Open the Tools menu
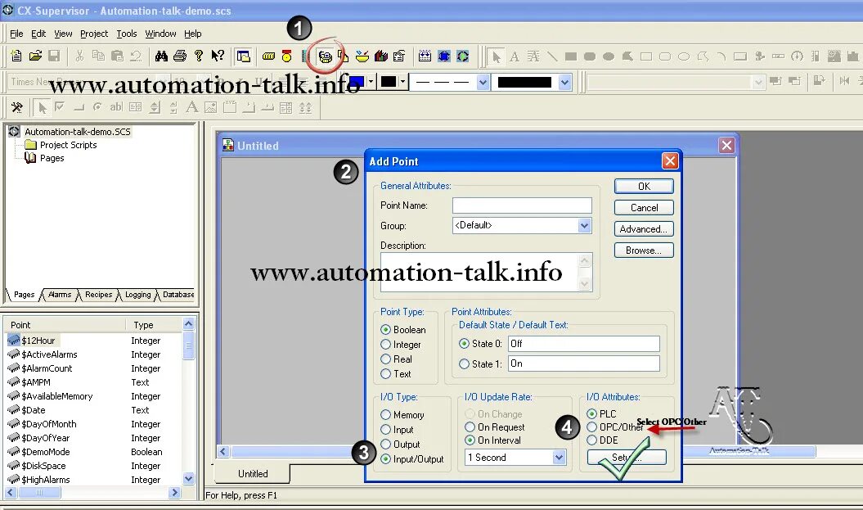 (127, 34)
